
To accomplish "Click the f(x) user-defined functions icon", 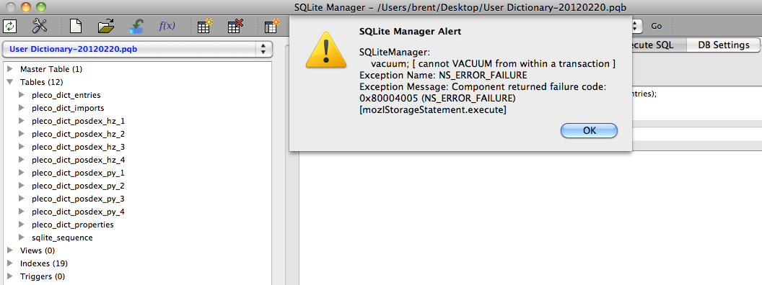I will (x=167, y=26).
